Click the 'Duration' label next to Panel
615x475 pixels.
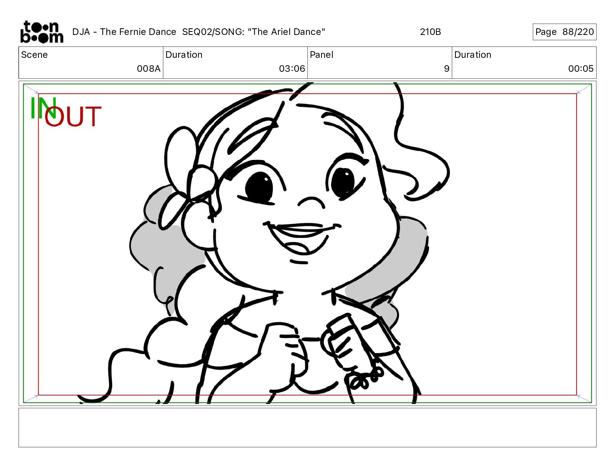(x=473, y=55)
